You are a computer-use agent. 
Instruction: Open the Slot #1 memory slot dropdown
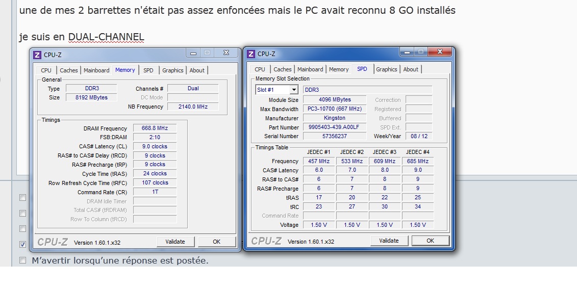[293, 90]
